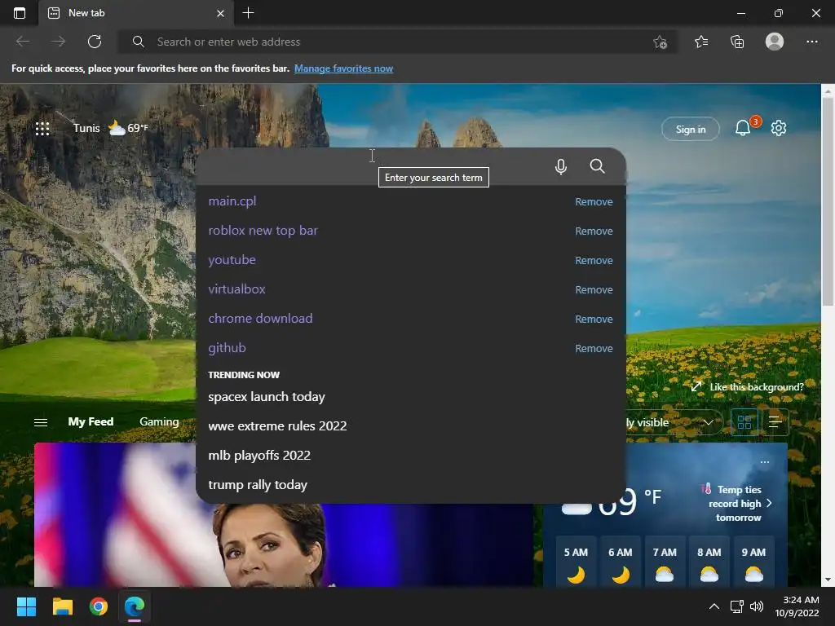Remove chrome download from search history
Screen dimensions: 835x626
click(594, 319)
